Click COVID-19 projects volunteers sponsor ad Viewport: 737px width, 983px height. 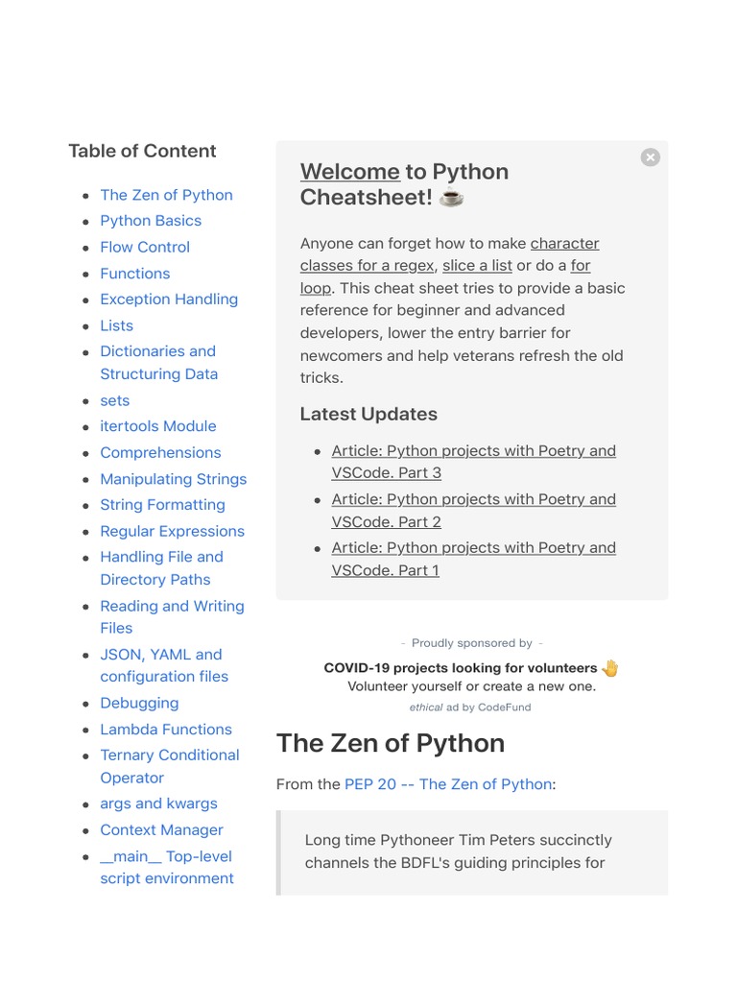coord(461,668)
